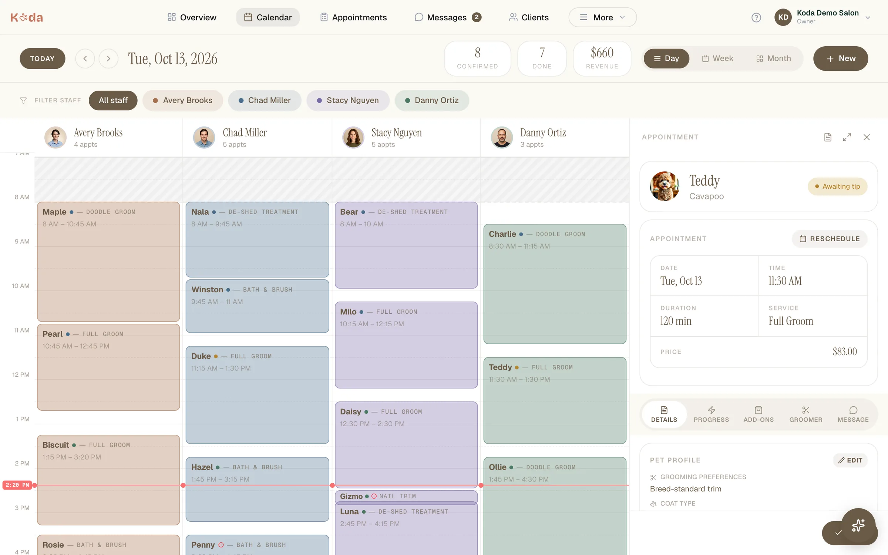Filter calendar by Avery Brooks
Screen dimensions: 888x555
[183, 100]
